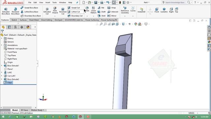Open the Reference Geometry dropdown arrow
The height and width of the screenshot is (119, 211).
(x=125, y=16)
